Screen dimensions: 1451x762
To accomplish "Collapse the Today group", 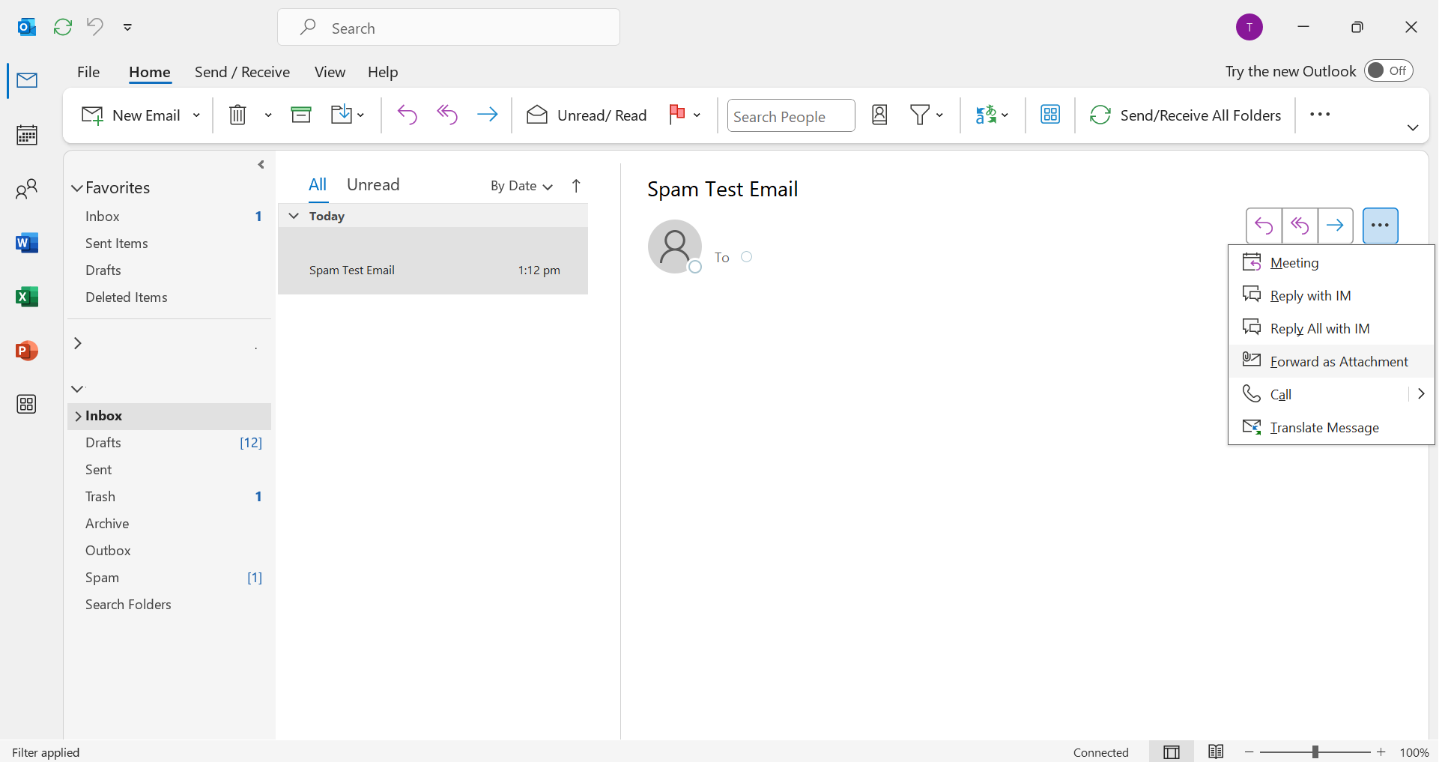I will tap(294, 216).
